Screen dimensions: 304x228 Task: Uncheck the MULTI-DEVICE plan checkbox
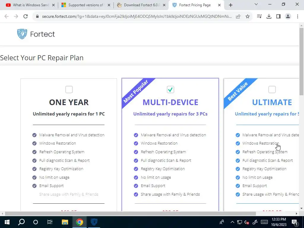(x=170, y=90)
